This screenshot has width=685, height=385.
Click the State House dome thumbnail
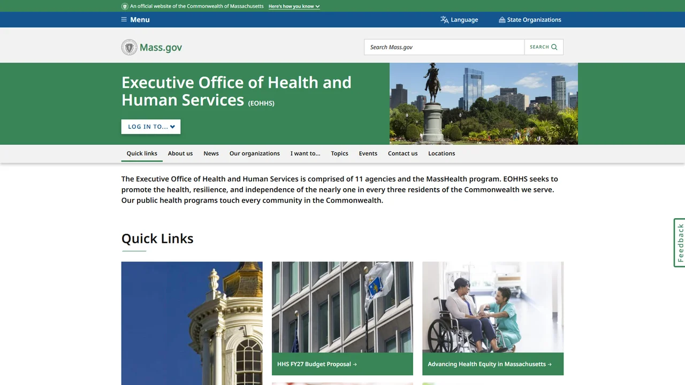click(x=192, y=323)
